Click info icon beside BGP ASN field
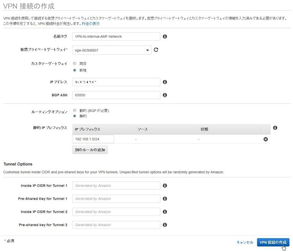 pos(165,95)
